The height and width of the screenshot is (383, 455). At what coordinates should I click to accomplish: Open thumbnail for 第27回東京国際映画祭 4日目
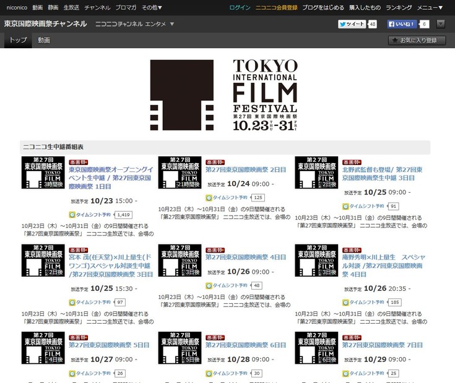[x=180, y=260]
